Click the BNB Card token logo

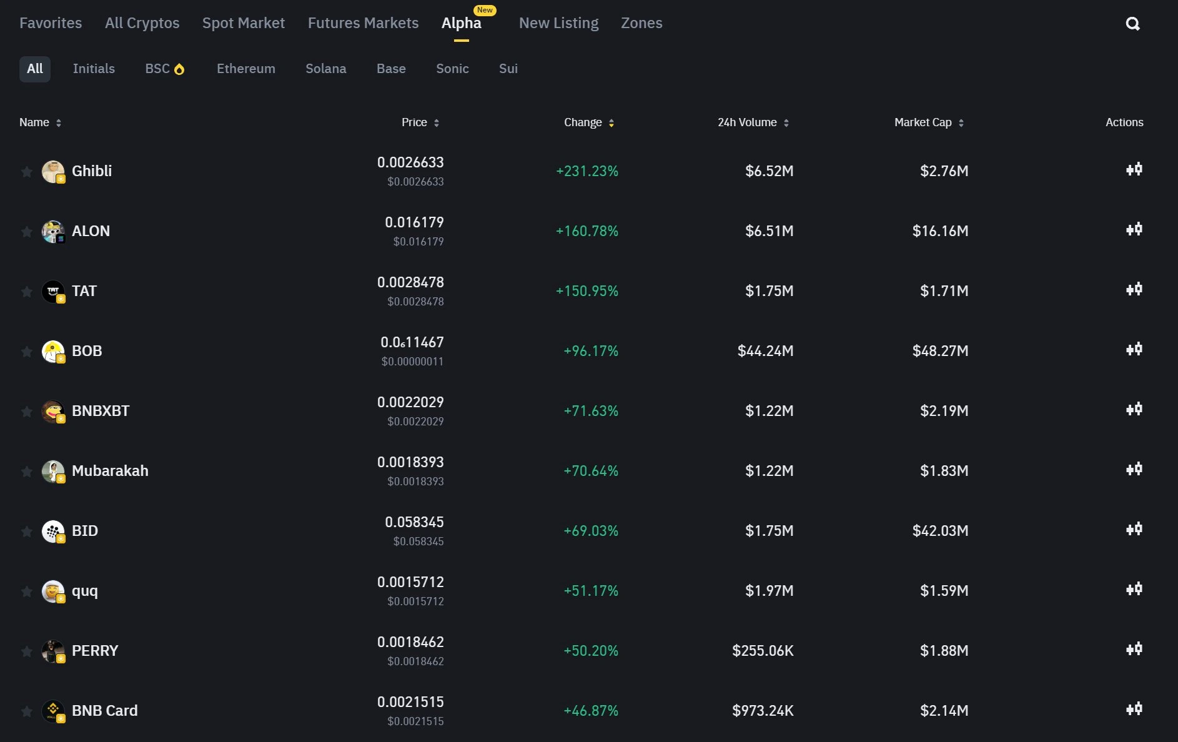54,711
